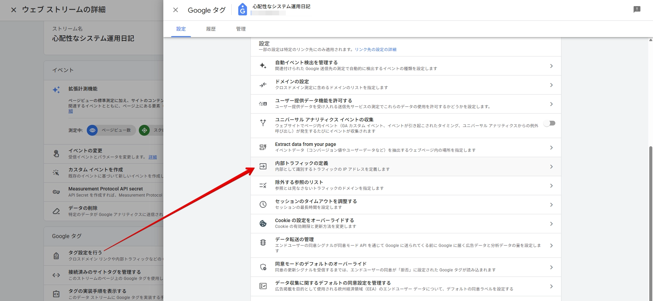Click the イベントの変更 touch icon
The height and width of the screenshot is (301, 653).
56,153
